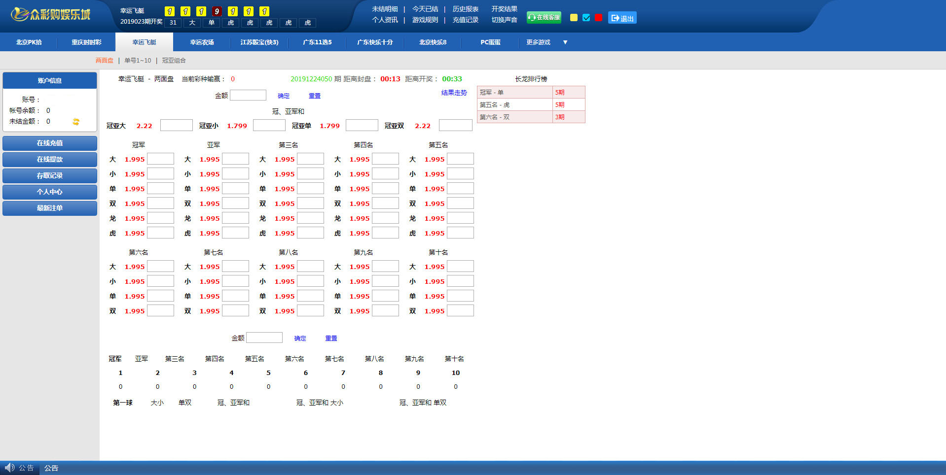Click the top 重置 link

(x=315, y=96)
